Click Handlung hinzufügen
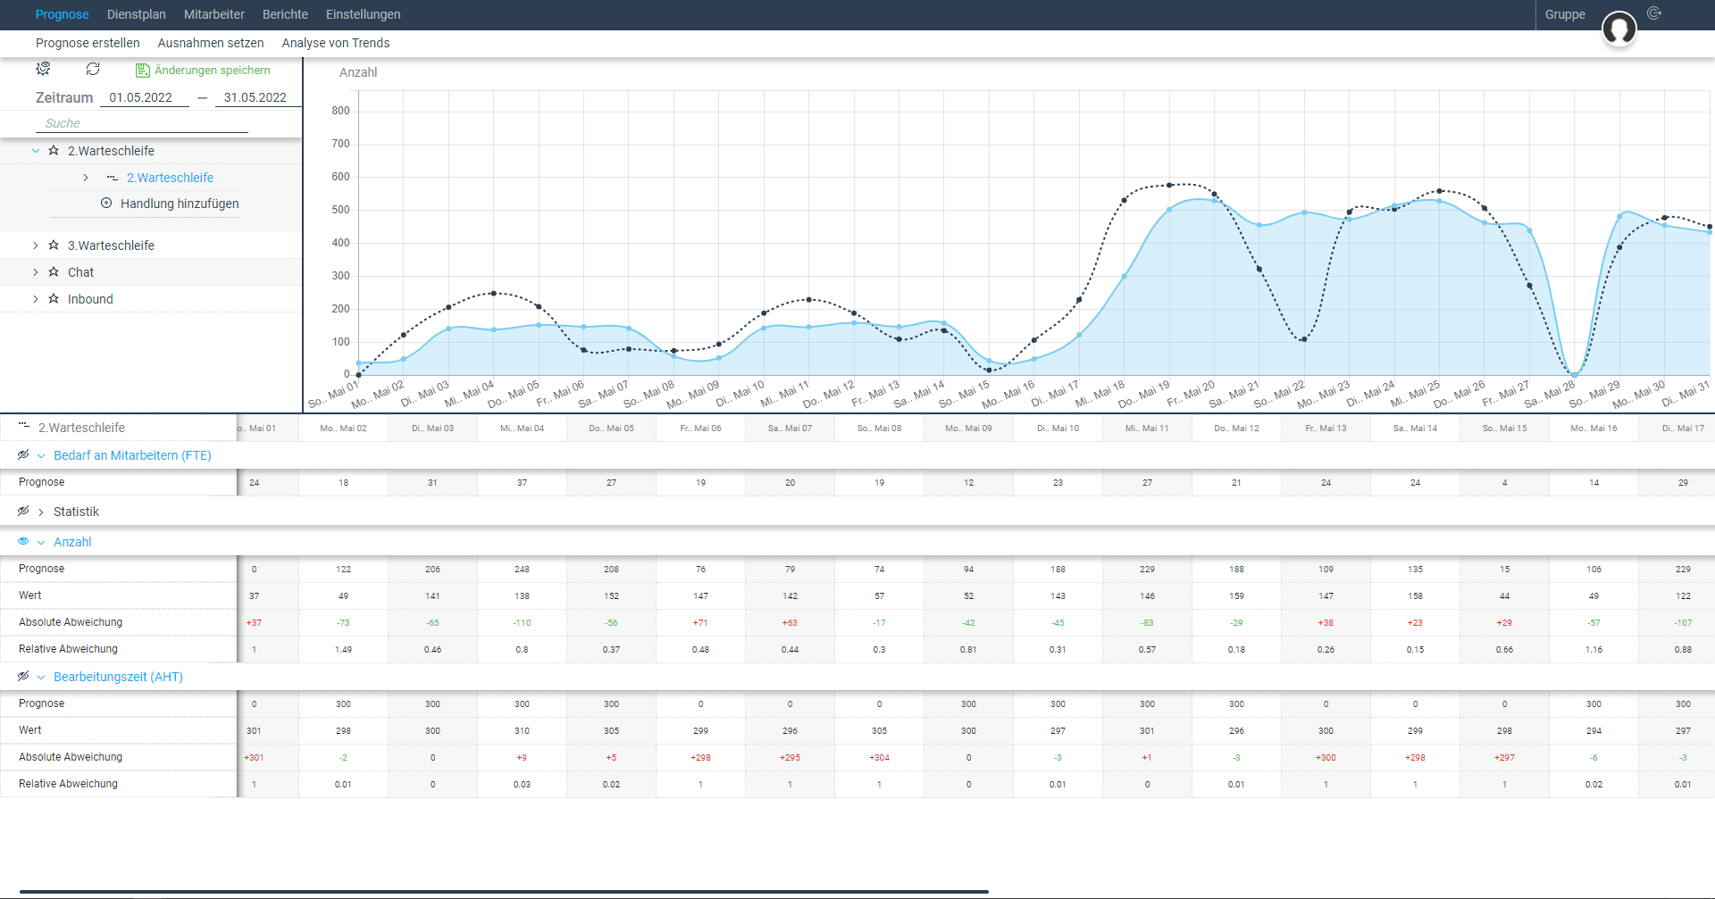Viewport: 1715px width, 899px height. [180, 204]
